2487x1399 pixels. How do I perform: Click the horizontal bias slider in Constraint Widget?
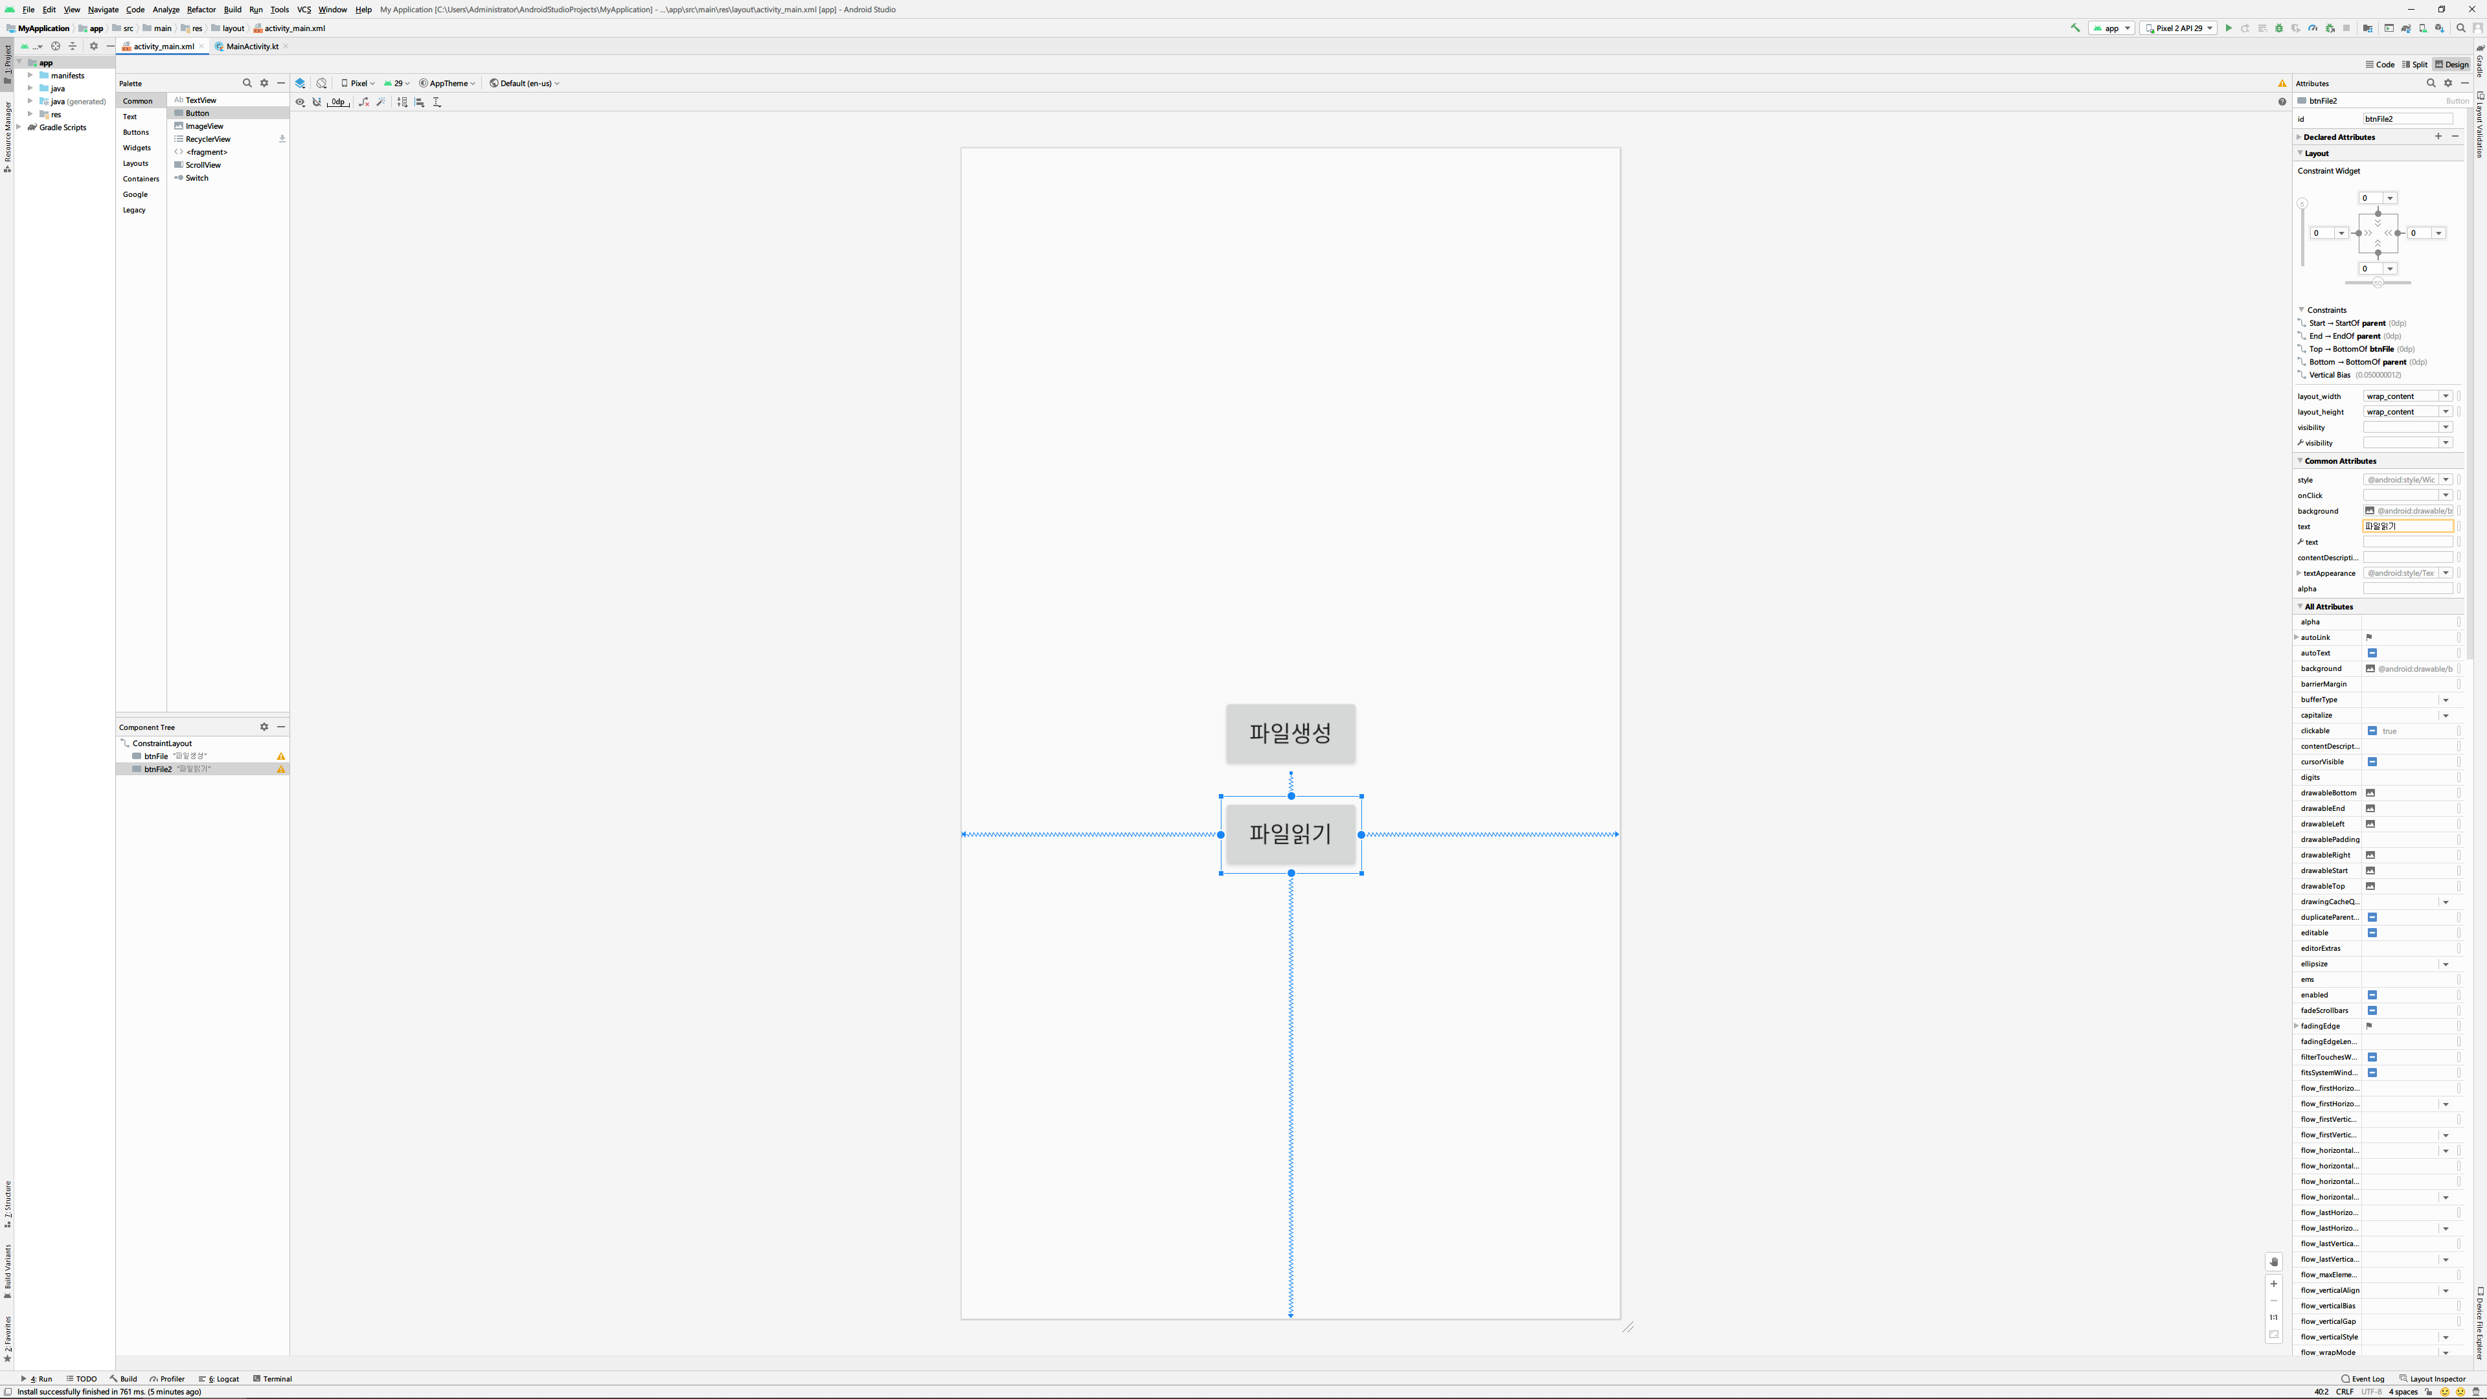tap(2377, 283)
